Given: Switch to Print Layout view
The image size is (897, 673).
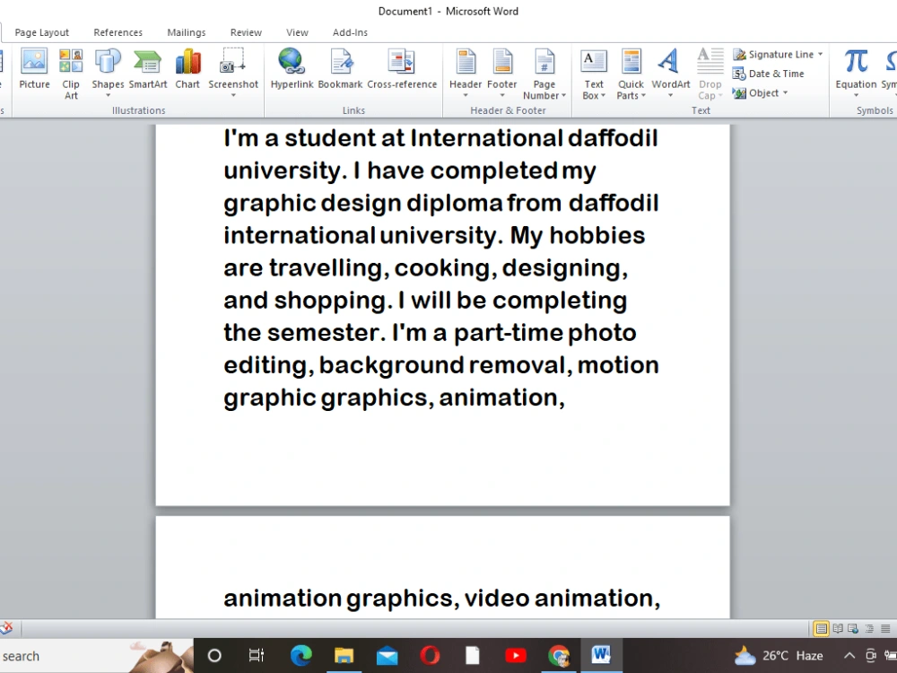Looking at the screenshot, I should point(821,628).
